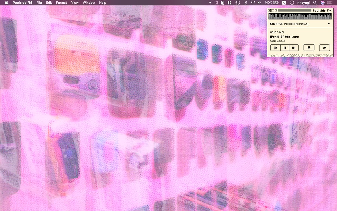Open the Bluetooth menu bar icon
This screenshot has height=211, width=337.
coord(246,3)
